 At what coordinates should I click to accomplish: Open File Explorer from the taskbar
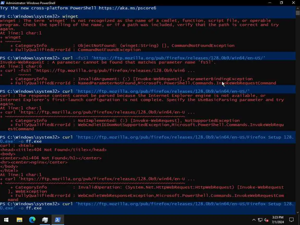(x=19, y=220)
